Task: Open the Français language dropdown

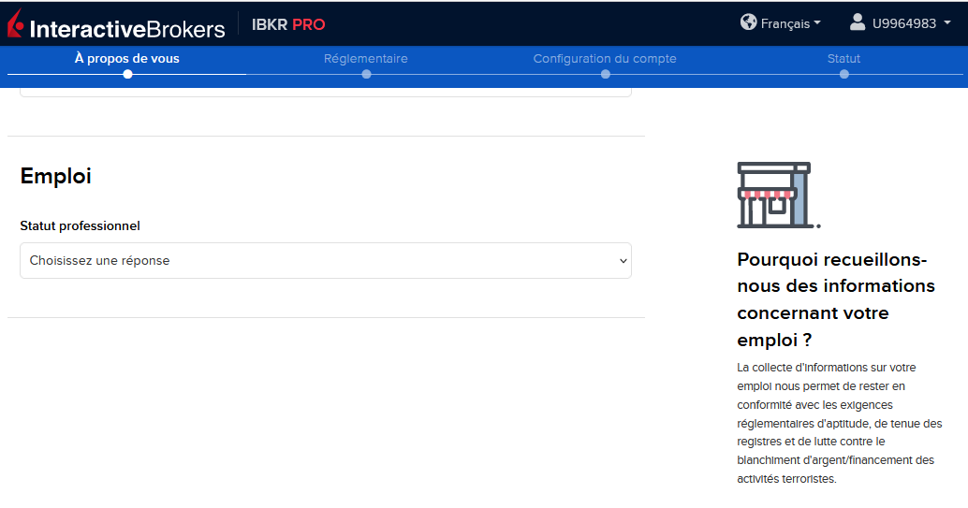Action: tap(790, 23)
